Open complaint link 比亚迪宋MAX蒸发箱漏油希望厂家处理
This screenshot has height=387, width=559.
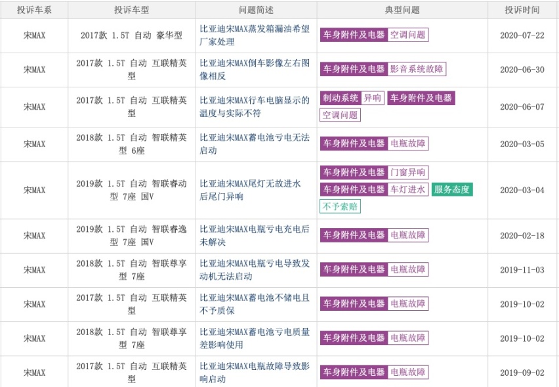point(254,35)
